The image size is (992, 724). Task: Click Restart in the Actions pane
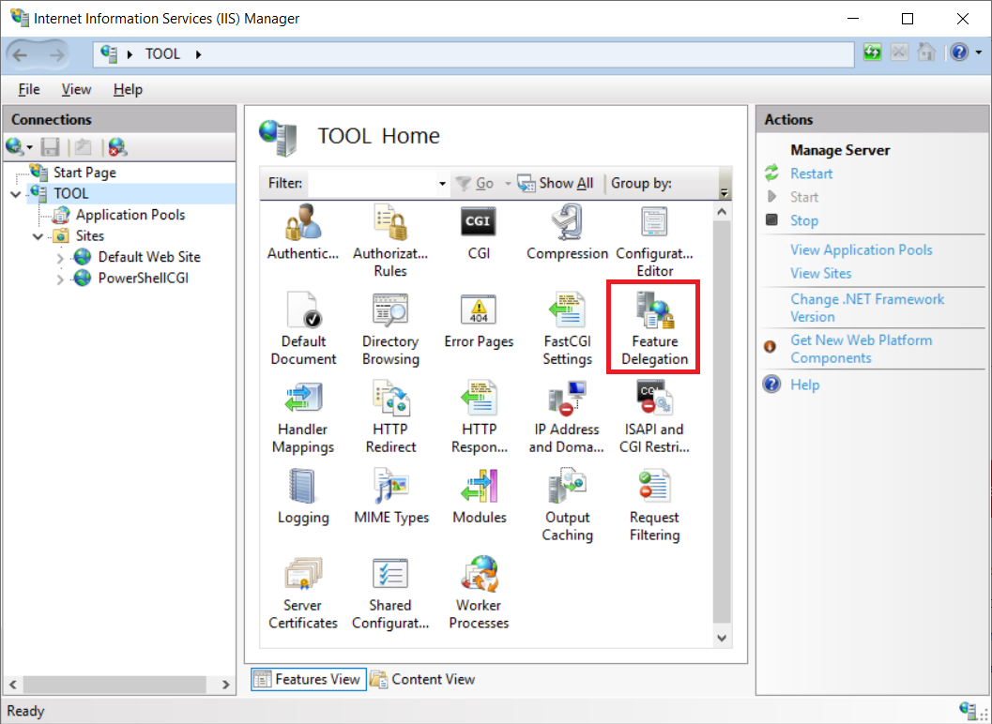click(811, 173)
